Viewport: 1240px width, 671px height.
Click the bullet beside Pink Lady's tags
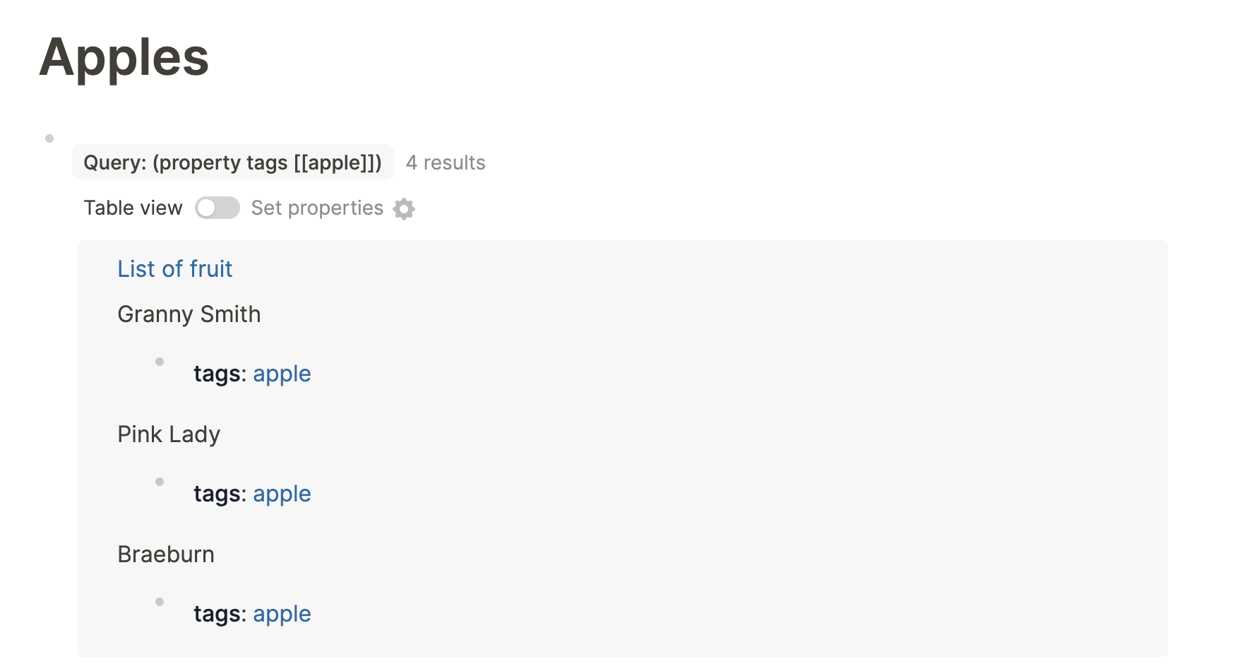(159, 482)
